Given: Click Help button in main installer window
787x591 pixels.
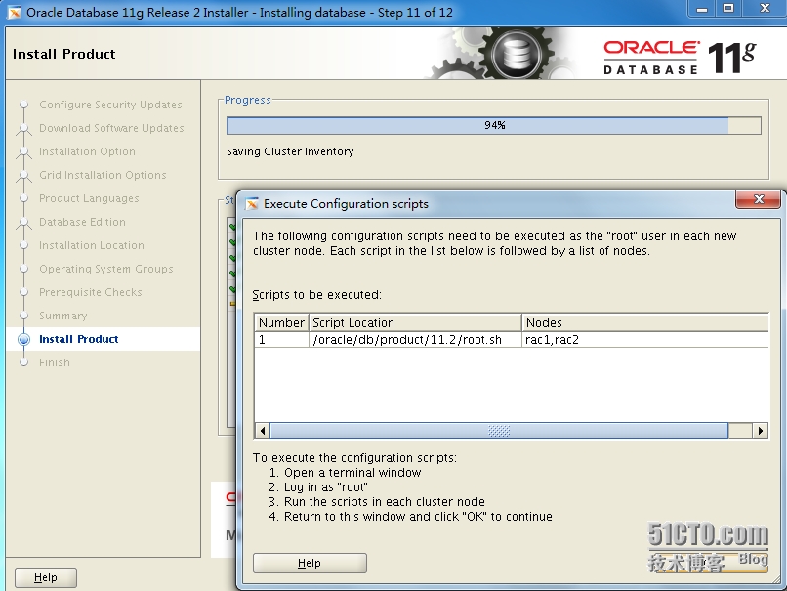Looking at the screenshot, I should [x=46, y=577].
